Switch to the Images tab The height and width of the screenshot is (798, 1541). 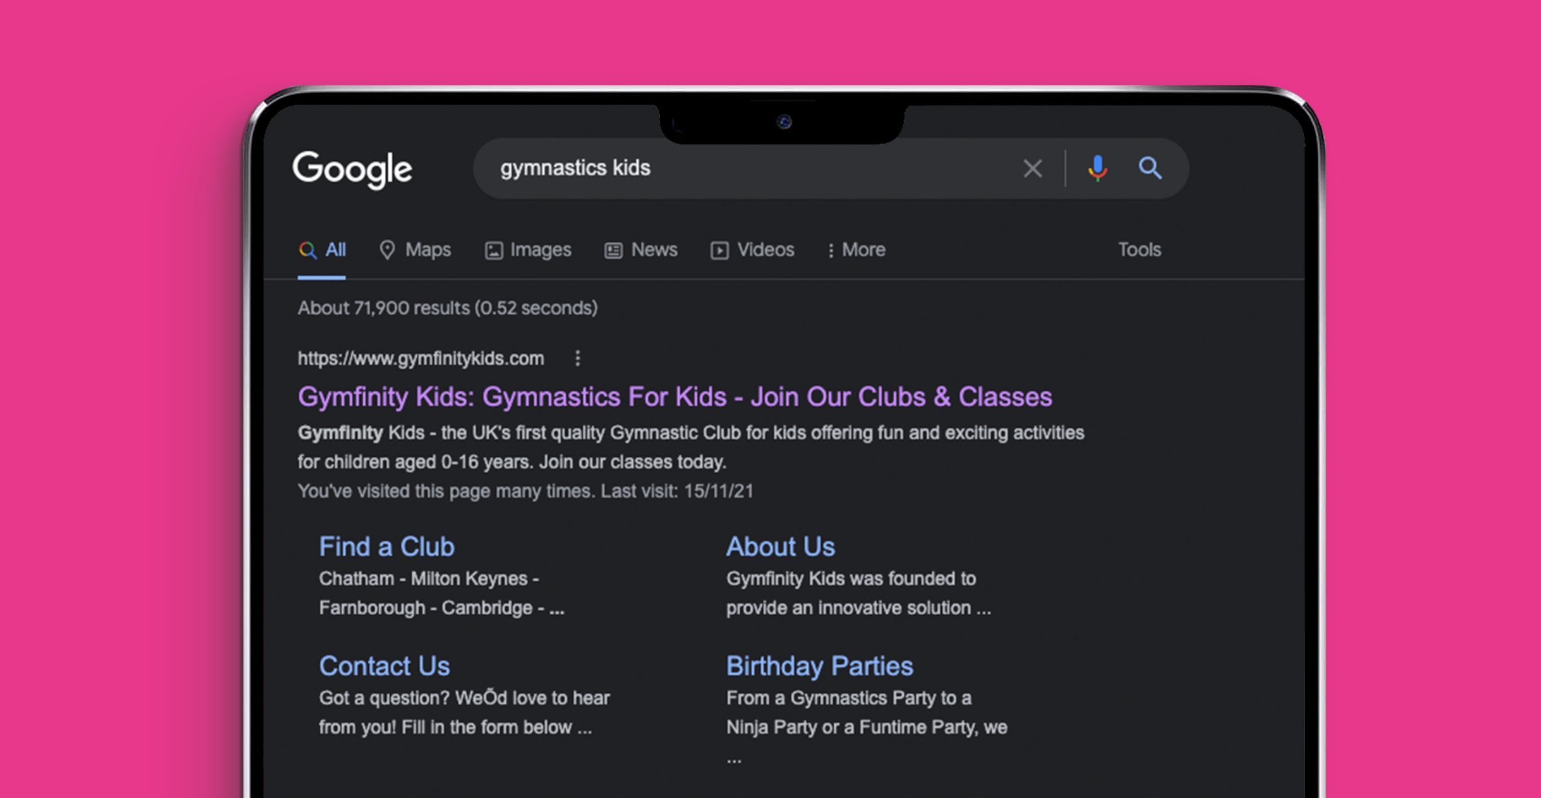[x=528, y=250]
